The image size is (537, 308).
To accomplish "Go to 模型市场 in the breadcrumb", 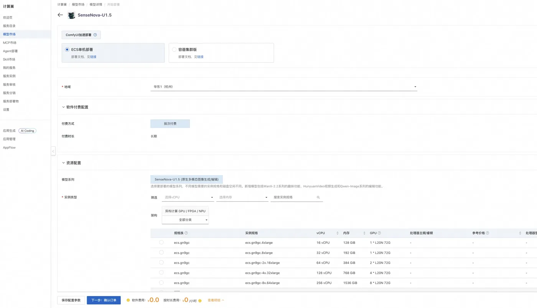I will 78,5.
